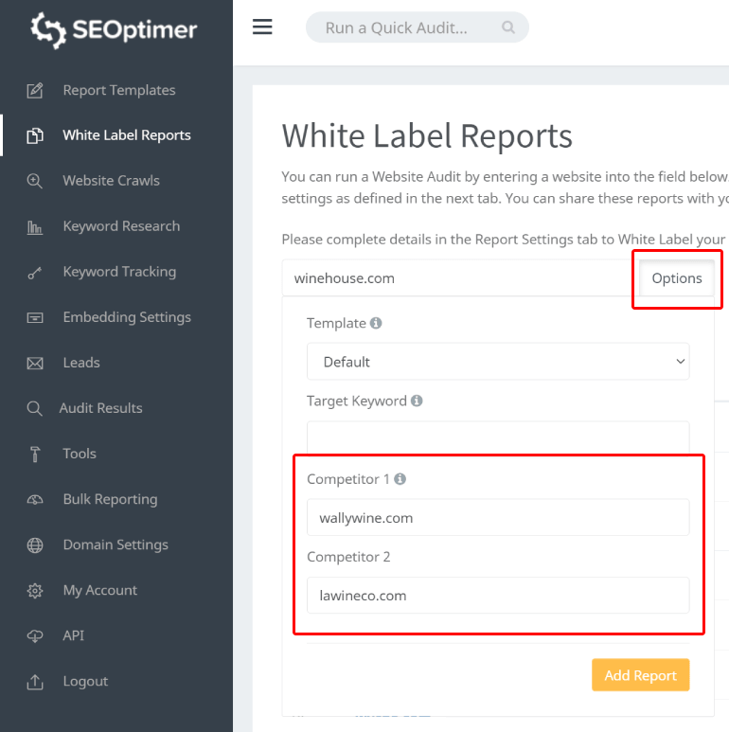Click the empty Target Keyword field
Screen dimensions: 729x732
[498, 437]
